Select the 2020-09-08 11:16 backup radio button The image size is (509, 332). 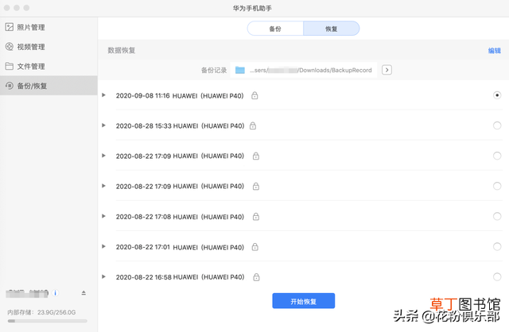pyautogui.click(x=497, y=95)
